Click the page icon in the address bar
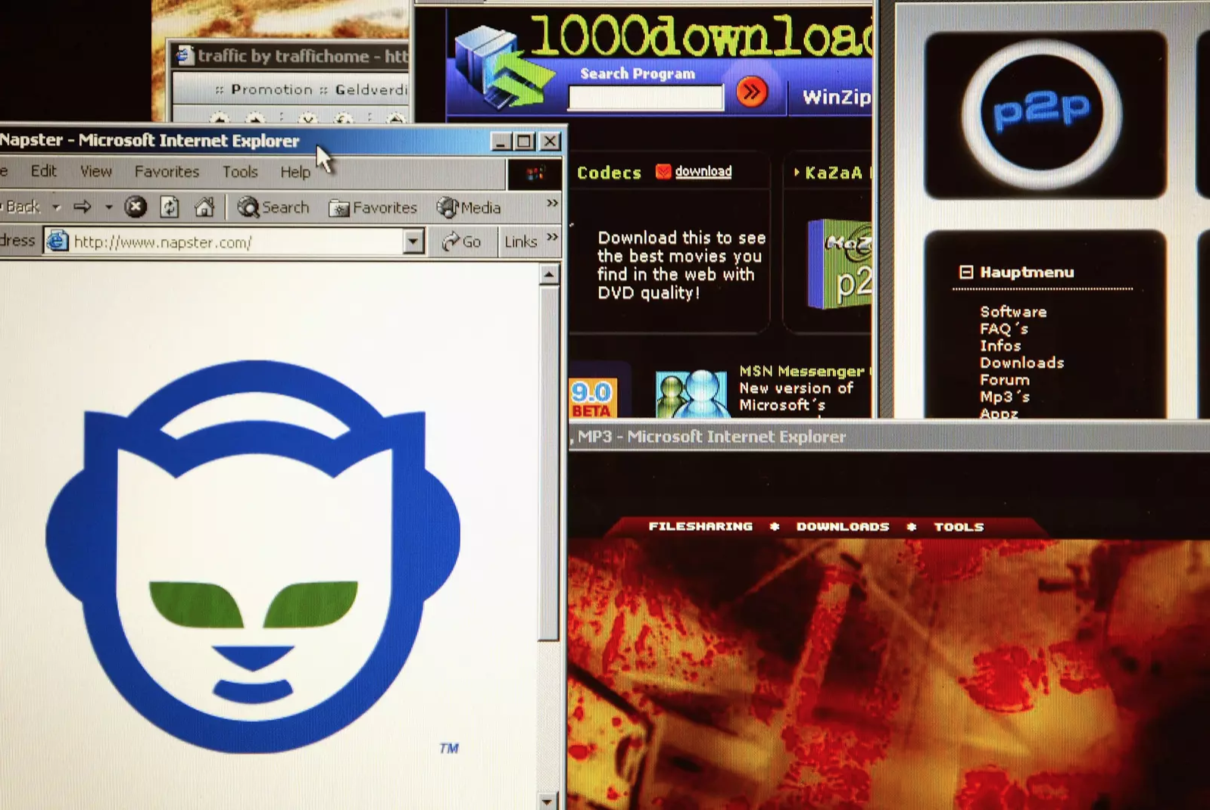The image size is (1210, 810). pyautogui.click(x=57, y=241)
